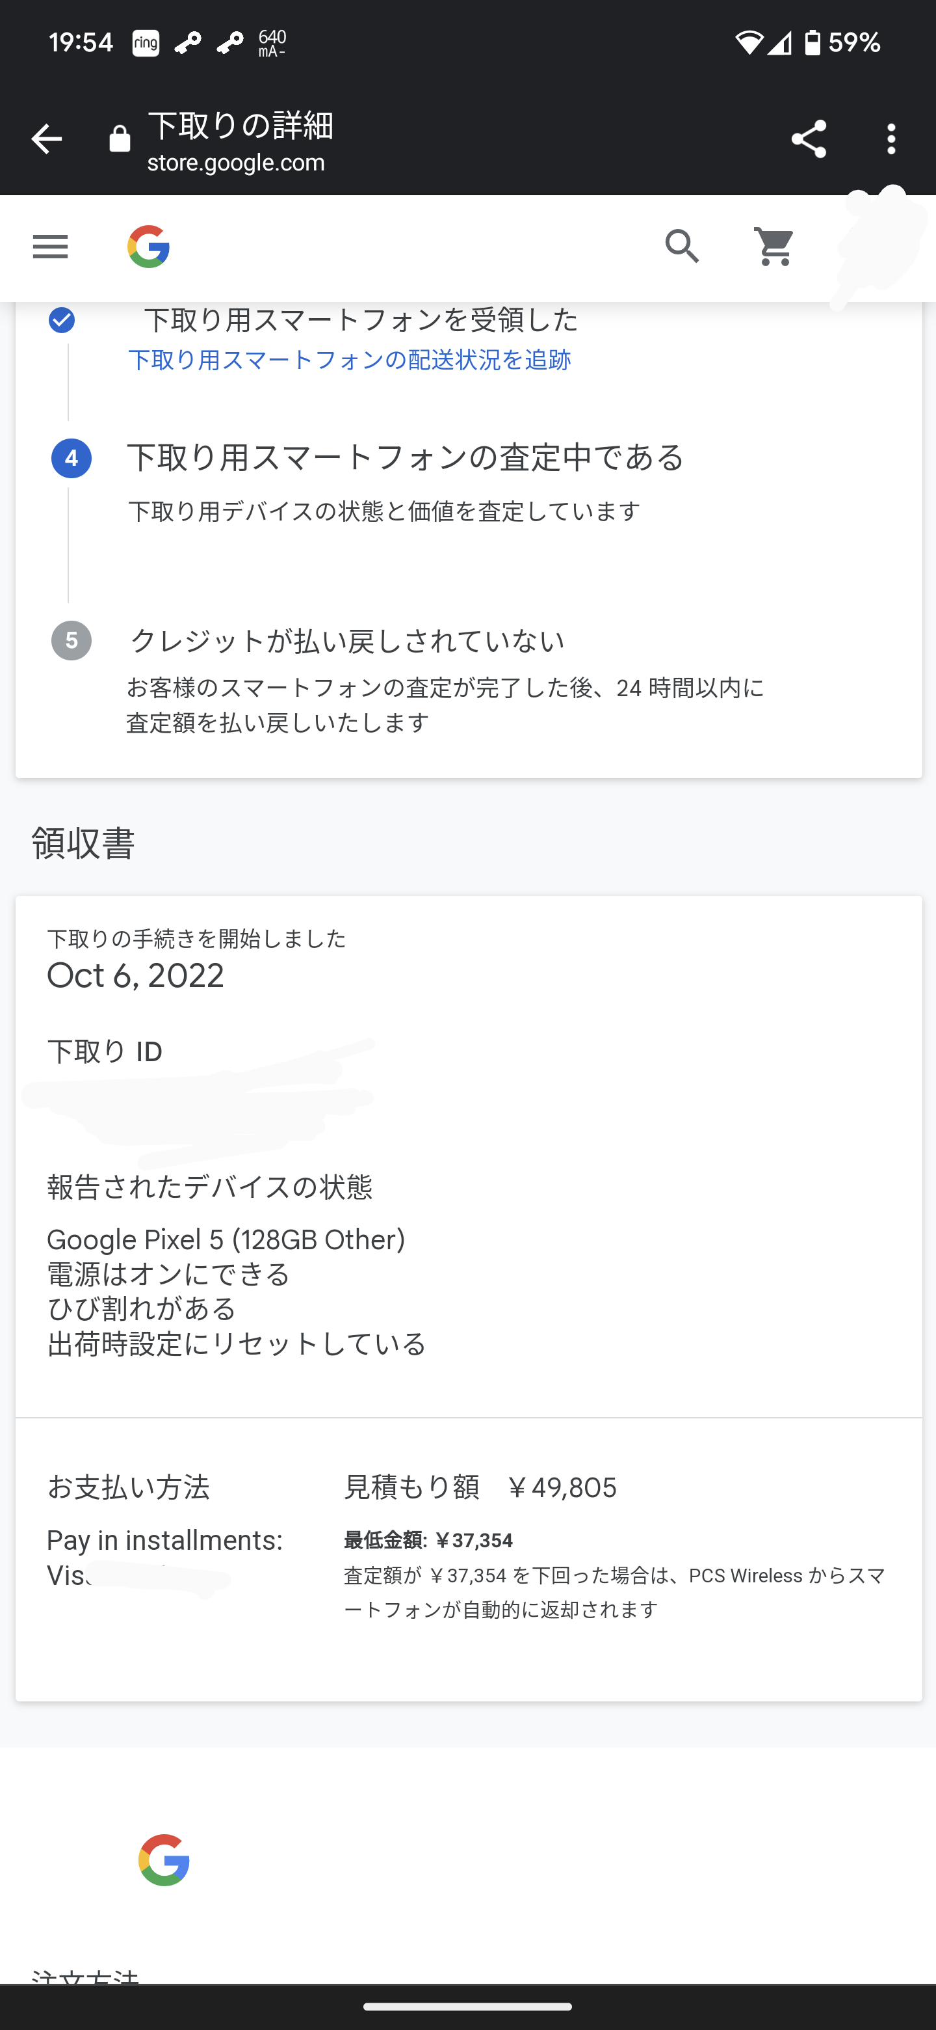936x2030 pixels.
Task: Open the hamburger navigation menu
Action: point(51,247)
